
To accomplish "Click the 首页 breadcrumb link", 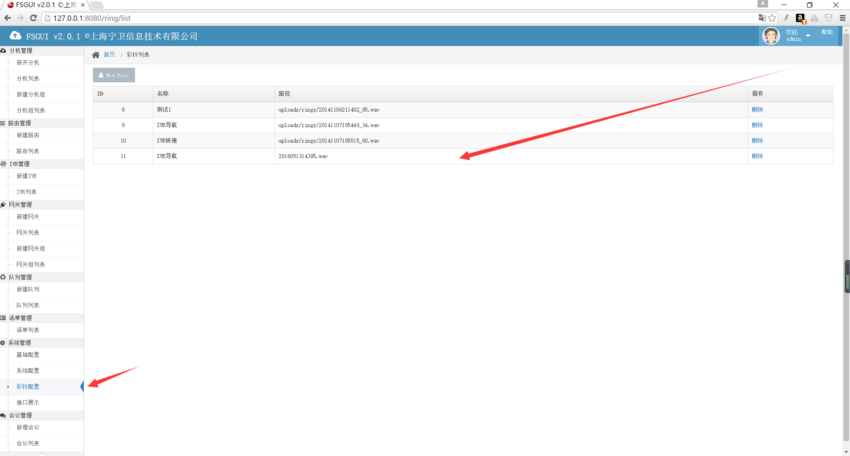I will [x=109, y=55].
